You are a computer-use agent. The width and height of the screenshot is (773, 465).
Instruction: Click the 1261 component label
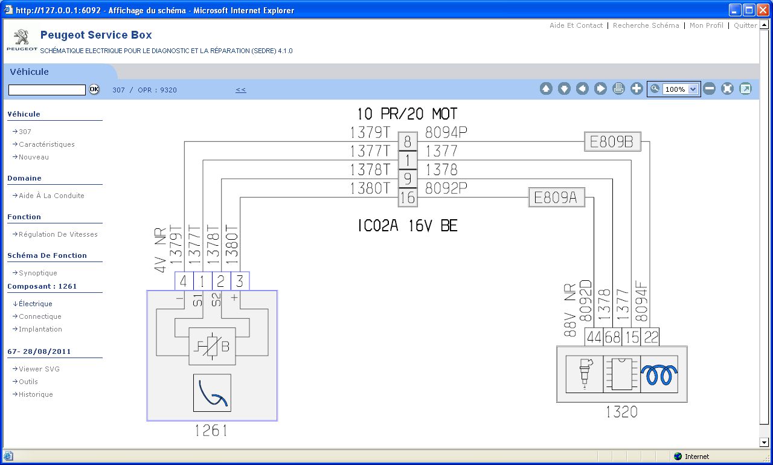point(211,431)
